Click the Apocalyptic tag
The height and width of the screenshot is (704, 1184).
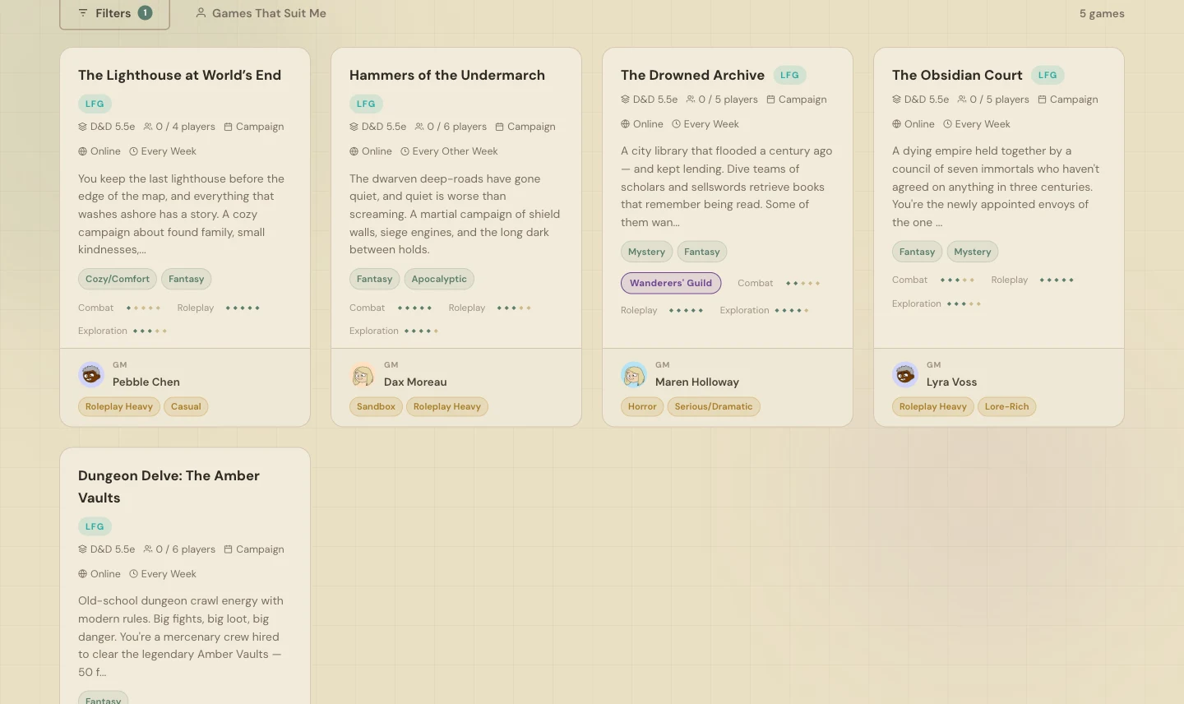point(439,279)
